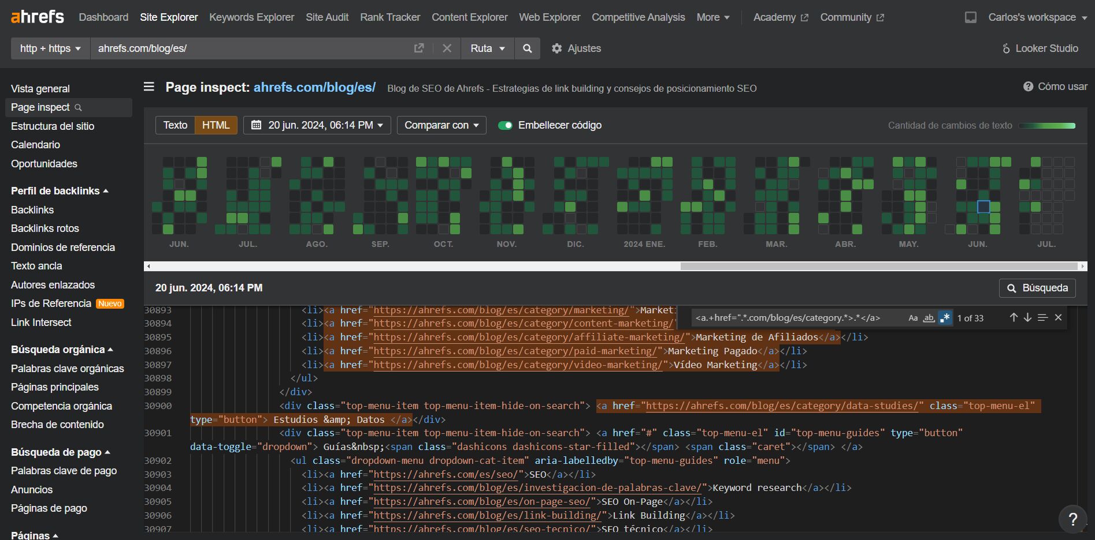Close the code find widget
Viewport: 1095px width, 540px height.
(1058, 318)
